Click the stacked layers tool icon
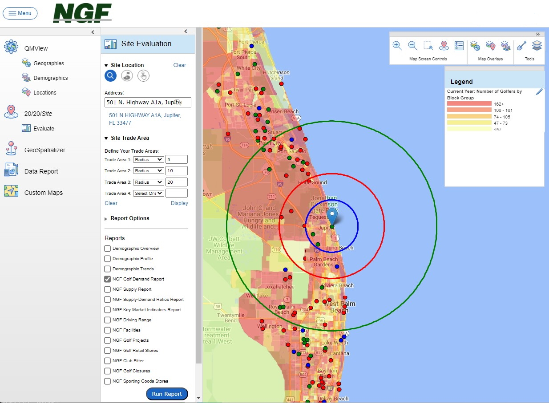Image resolution: width=549 pixels, height=403 pixels. (x=537, y=45)
